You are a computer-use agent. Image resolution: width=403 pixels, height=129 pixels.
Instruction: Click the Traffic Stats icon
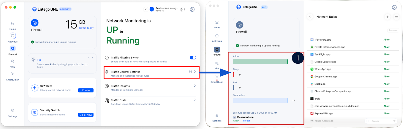click(107, 100)
